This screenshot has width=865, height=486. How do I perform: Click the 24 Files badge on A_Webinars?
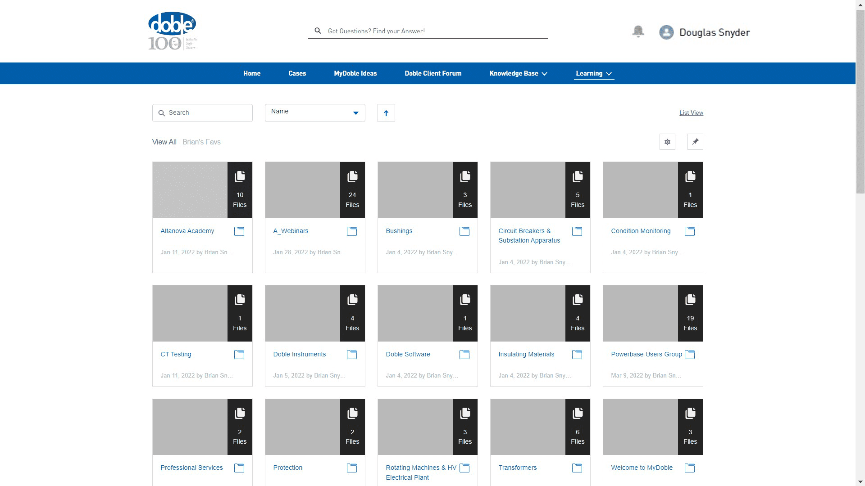(x=352, y=190)
